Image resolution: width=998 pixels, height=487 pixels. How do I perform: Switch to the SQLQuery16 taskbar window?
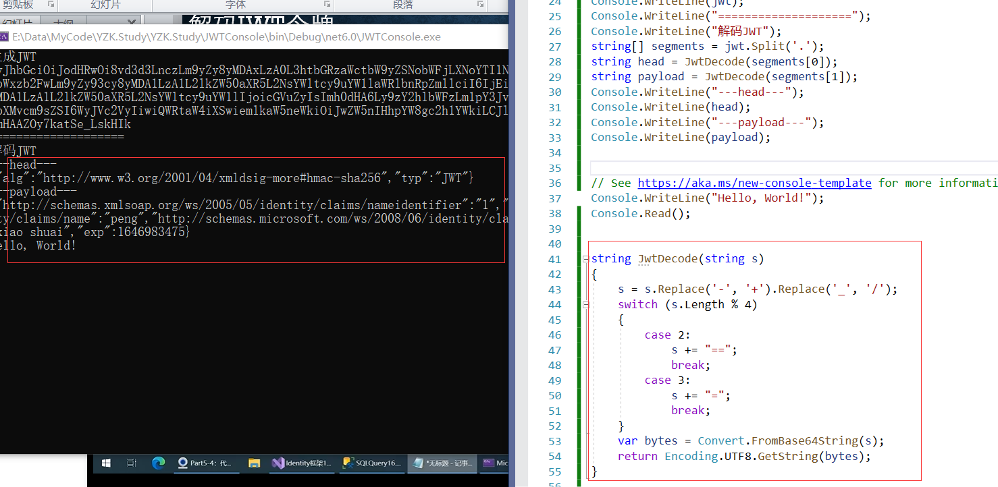pos(373,463)
